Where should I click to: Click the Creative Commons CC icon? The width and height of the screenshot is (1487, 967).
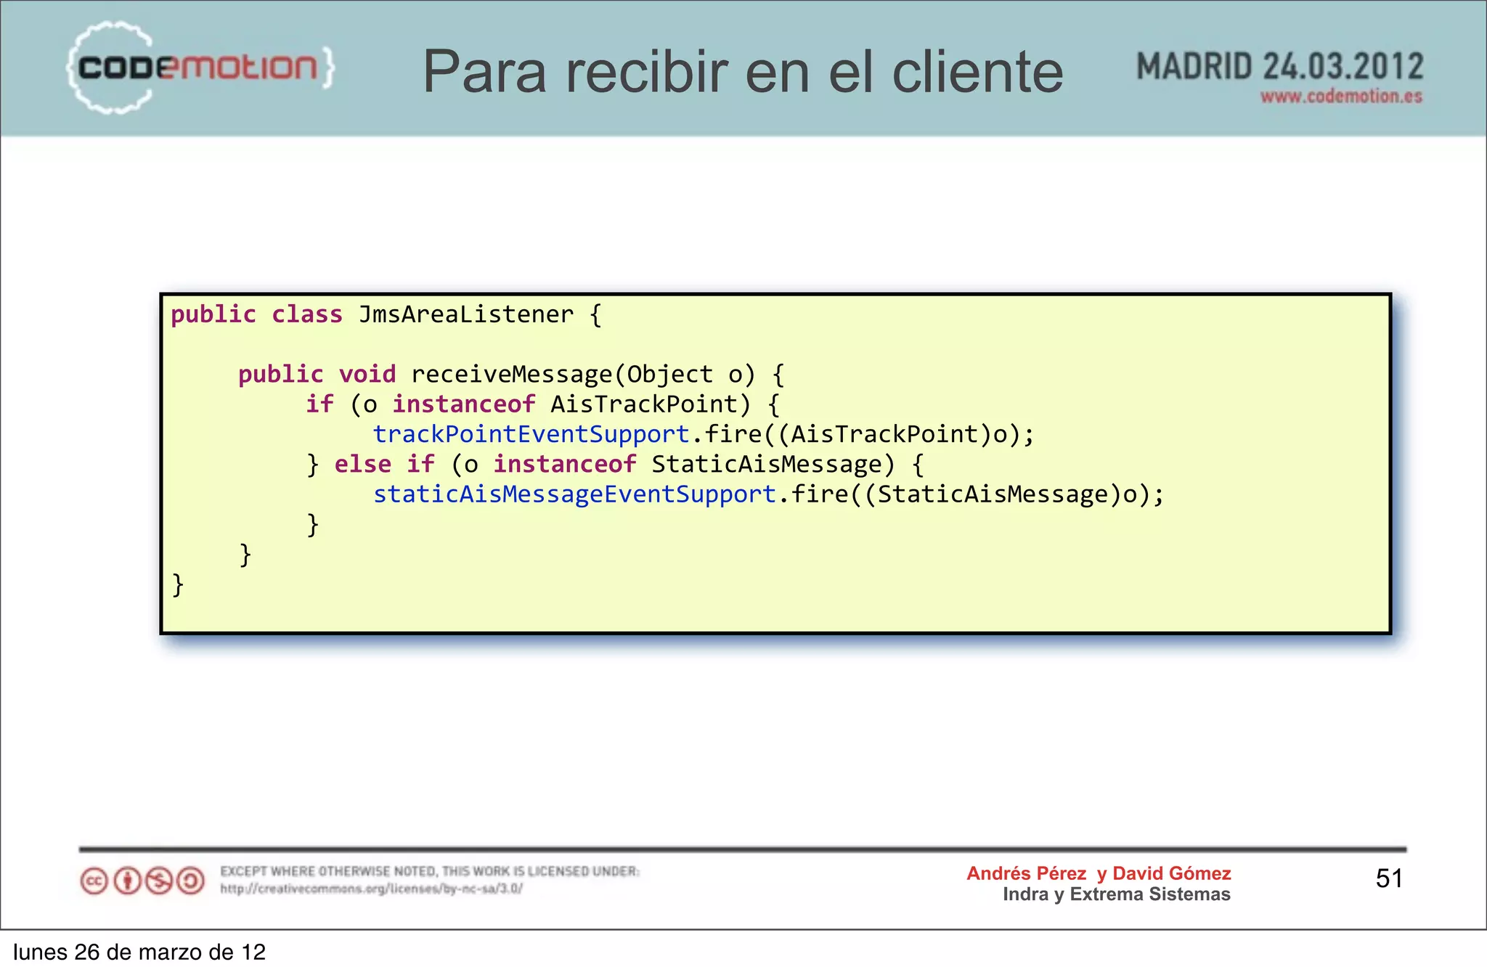[x=94, y=881]
